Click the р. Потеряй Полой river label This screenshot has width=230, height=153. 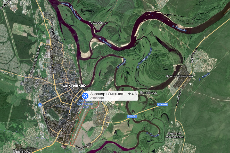tap(144, 58)
